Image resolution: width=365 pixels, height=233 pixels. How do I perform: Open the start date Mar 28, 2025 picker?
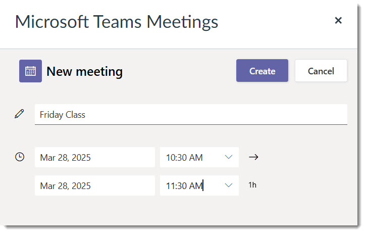point(95,157)
